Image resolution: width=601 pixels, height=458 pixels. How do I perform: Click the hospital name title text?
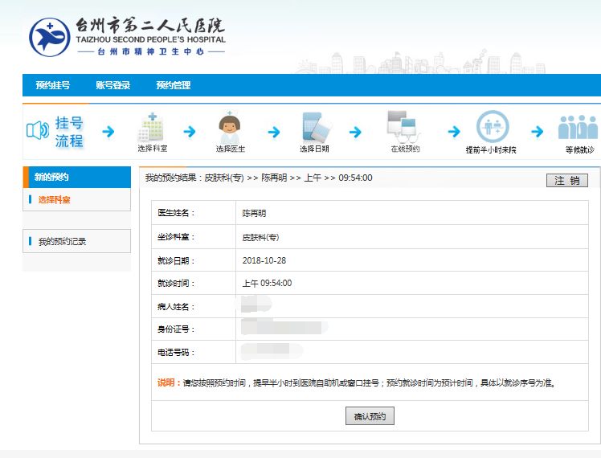(150, 26)
